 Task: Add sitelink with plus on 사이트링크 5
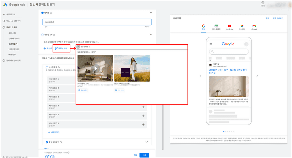point(143,116)
